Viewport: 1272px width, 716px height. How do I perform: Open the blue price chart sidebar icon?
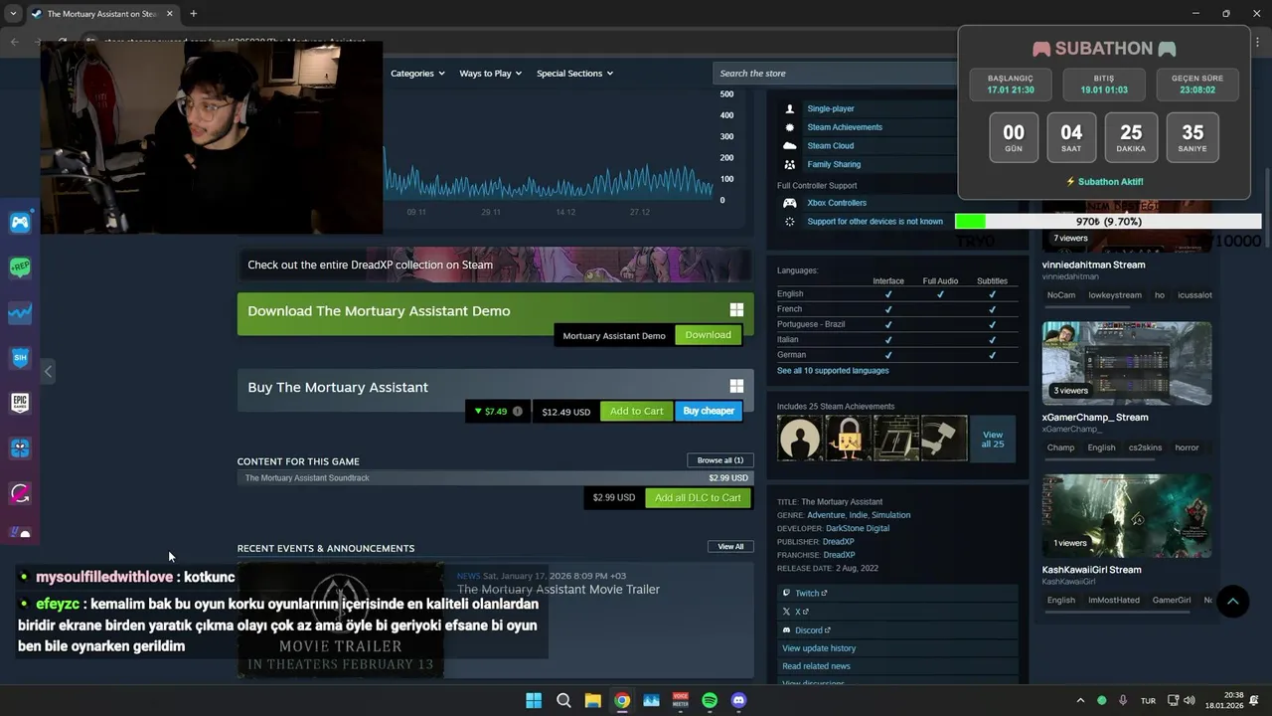tap(20, 313)
